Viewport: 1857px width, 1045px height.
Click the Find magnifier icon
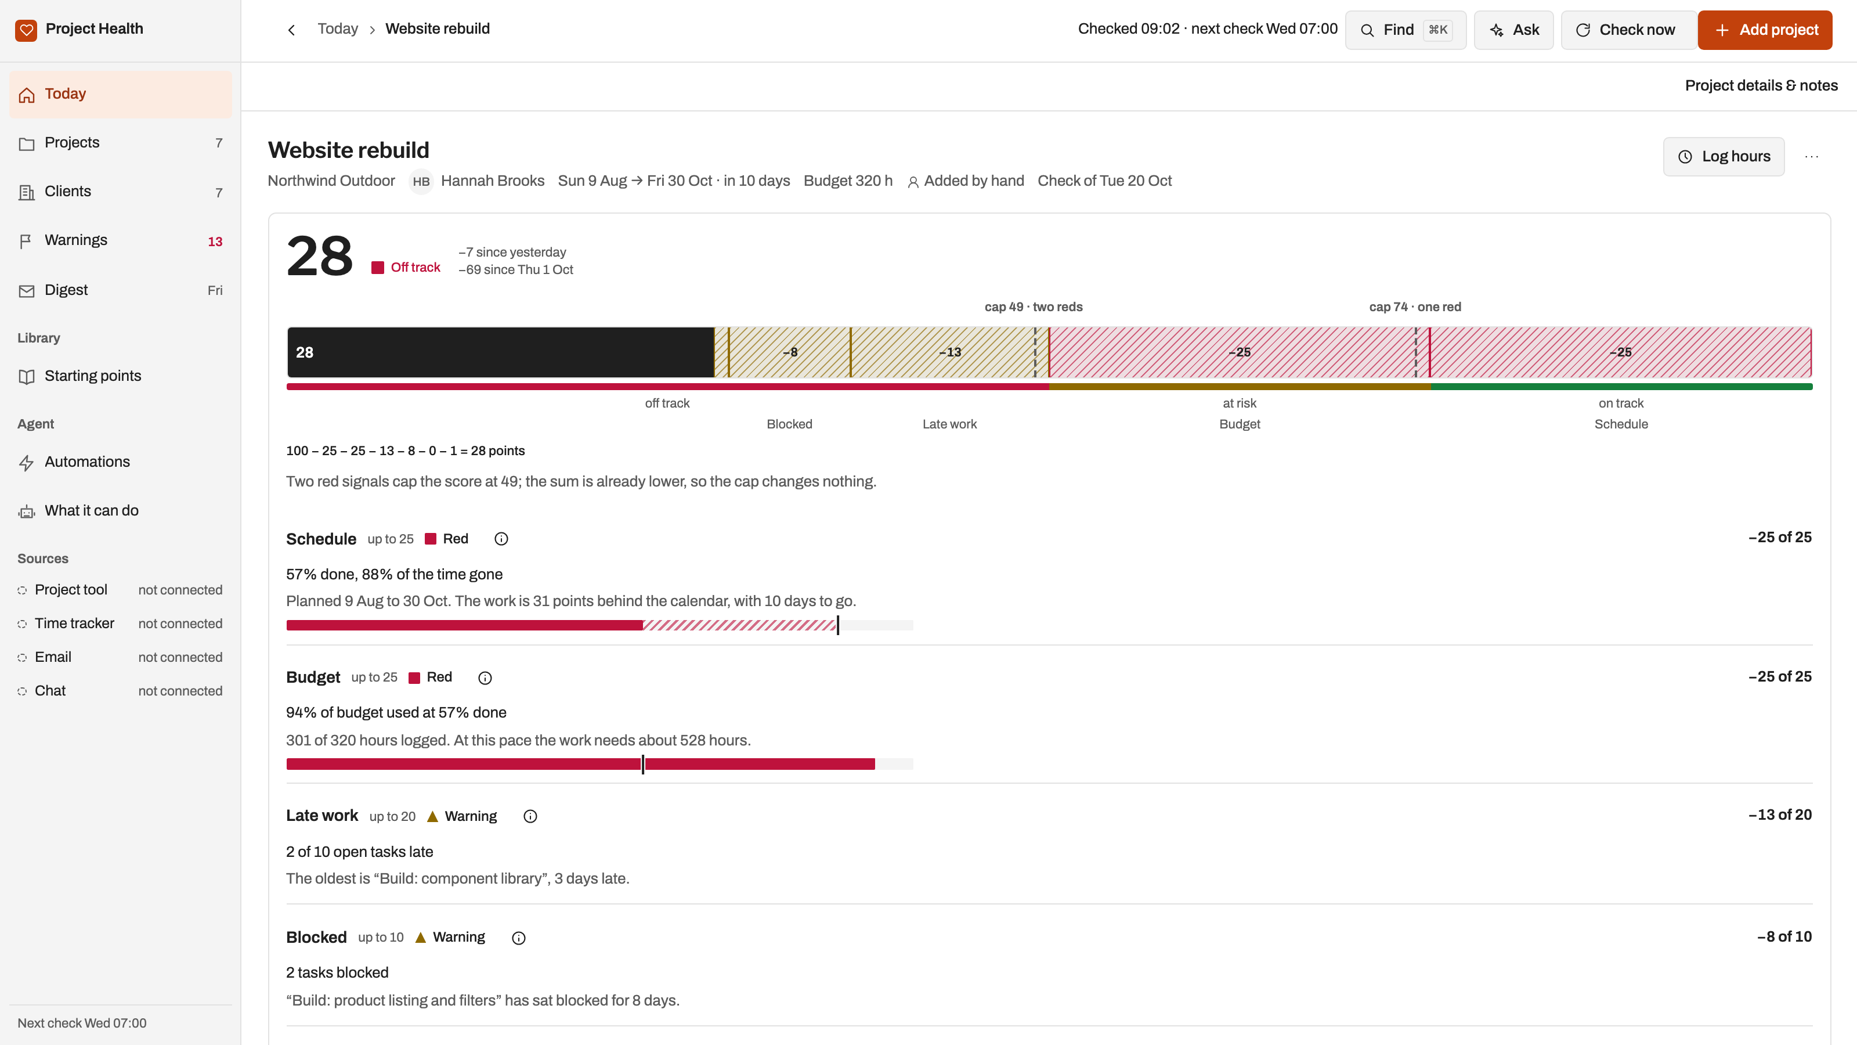(1367, 30)
